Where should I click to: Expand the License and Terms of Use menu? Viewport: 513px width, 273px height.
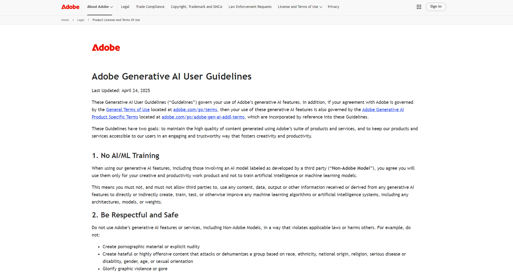click(300, 7)
